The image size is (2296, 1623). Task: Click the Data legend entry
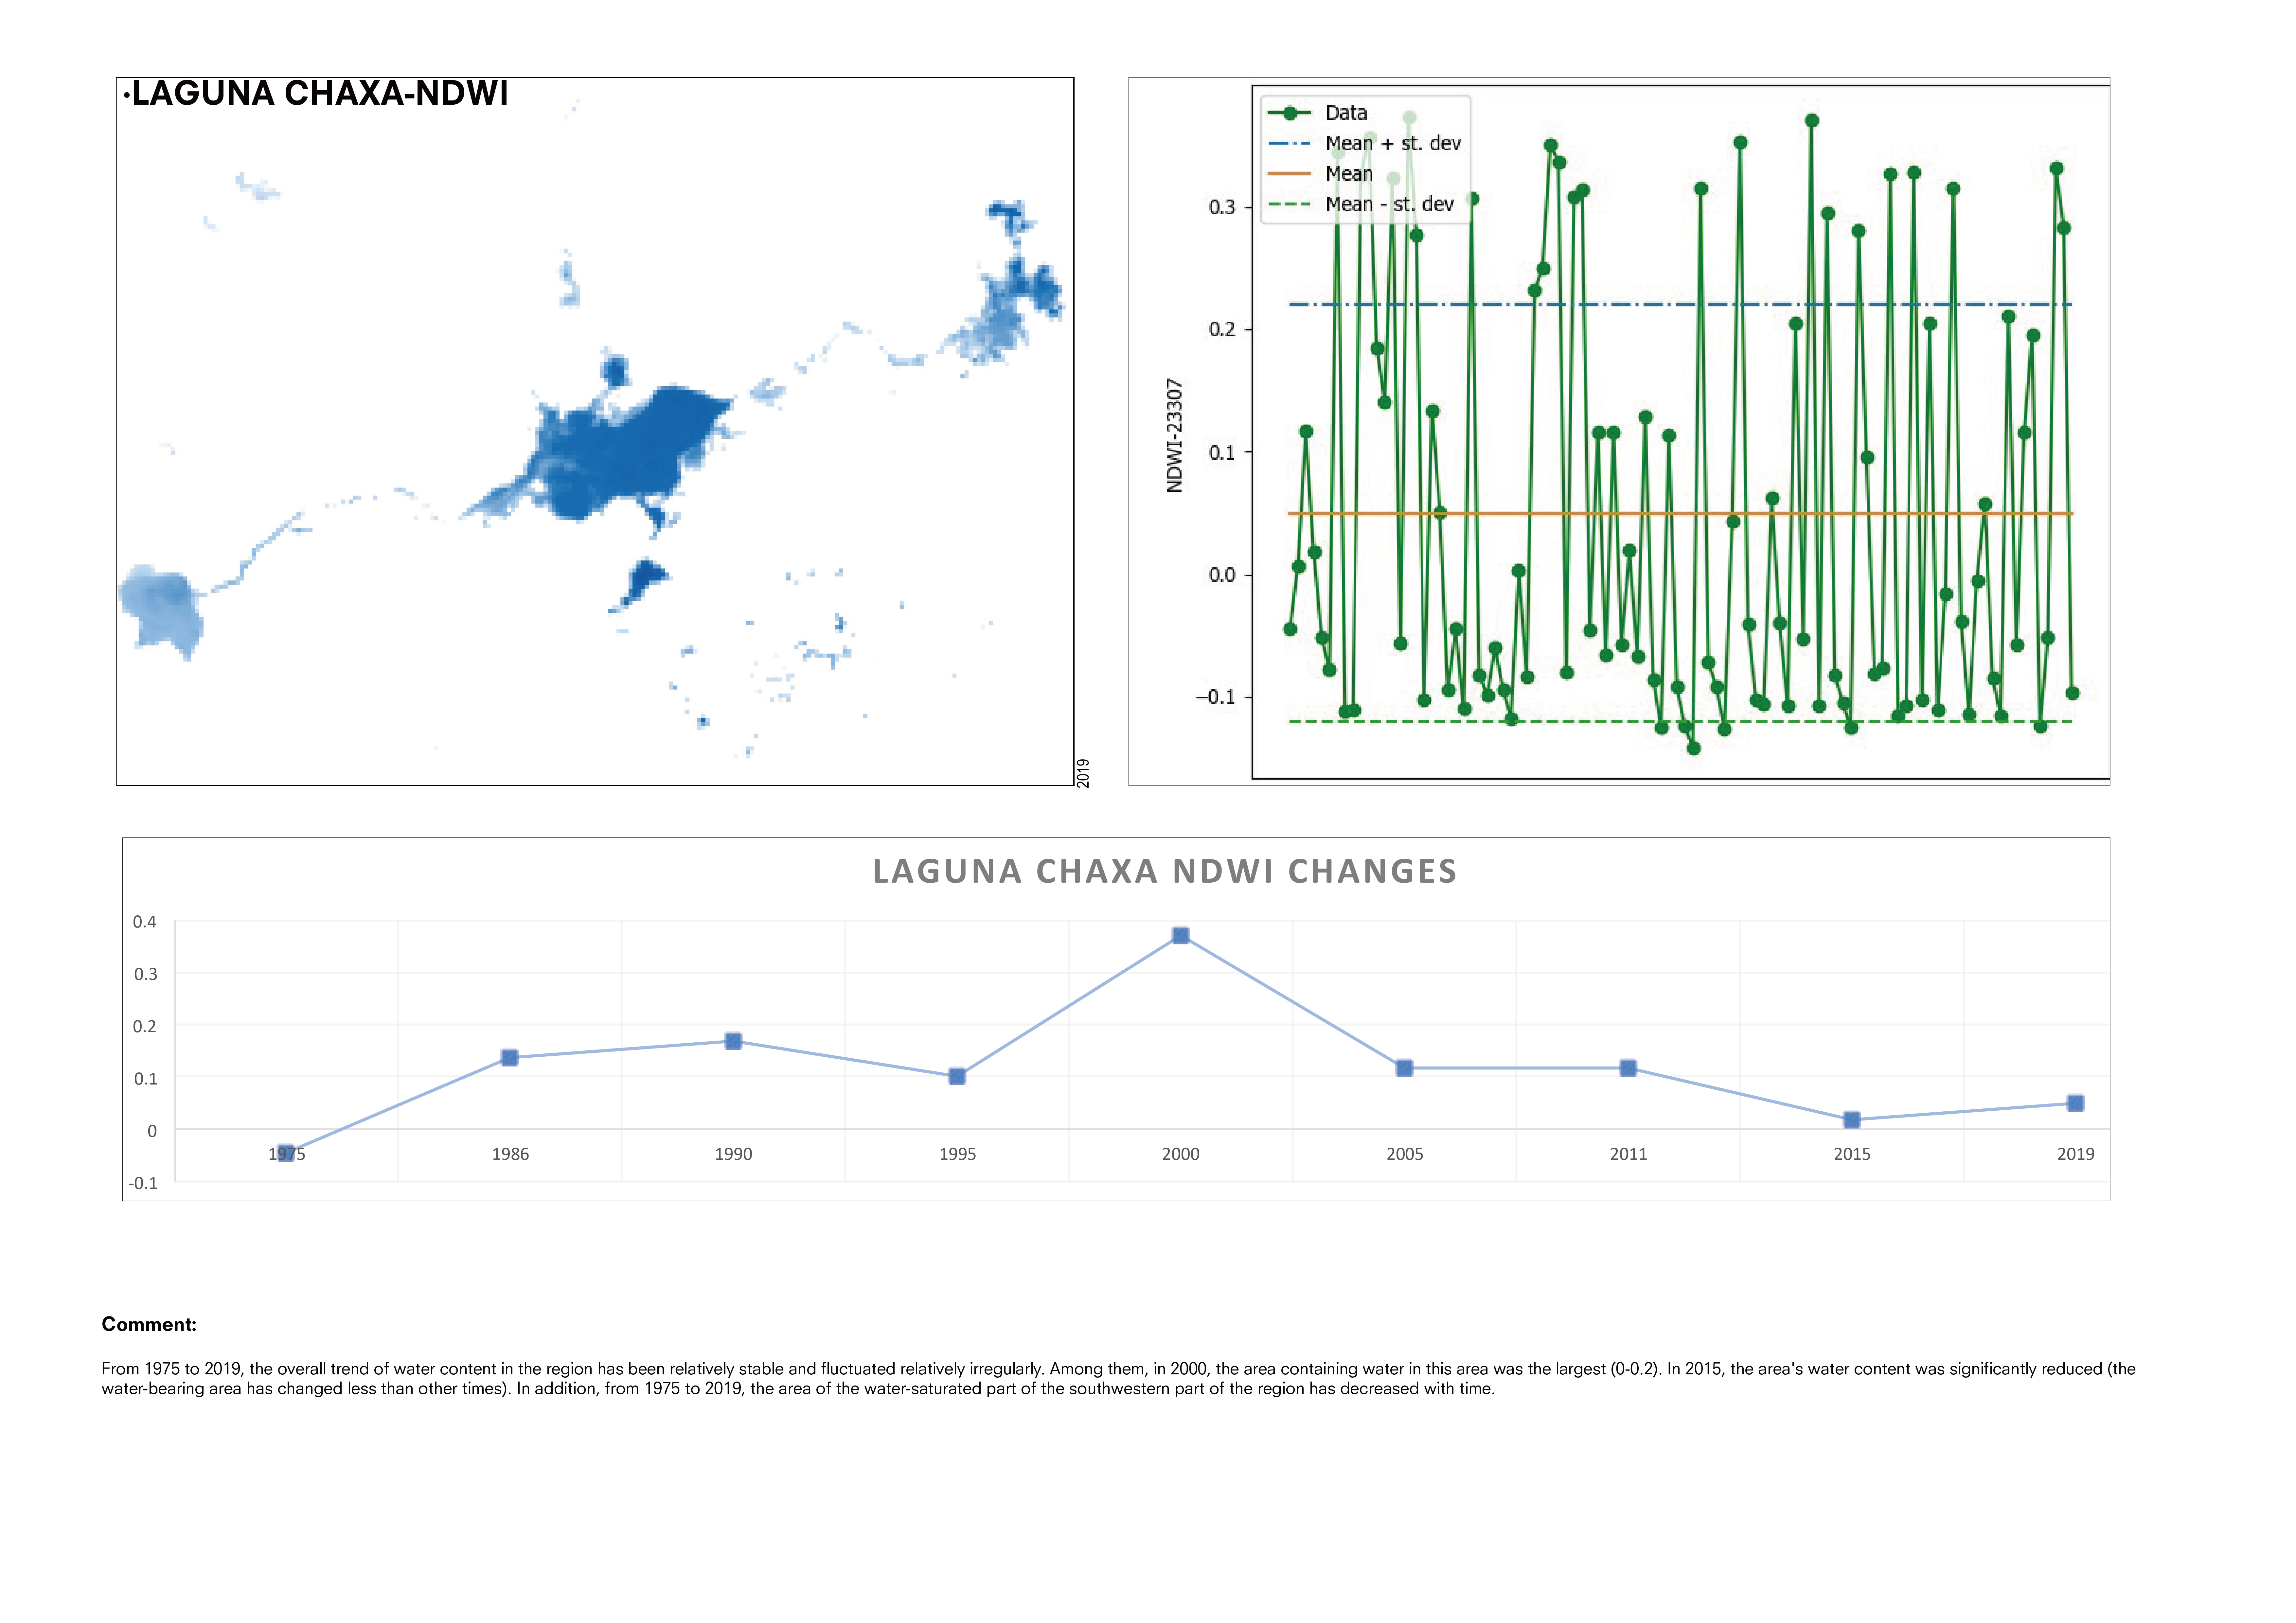[x=1318, y=113]
